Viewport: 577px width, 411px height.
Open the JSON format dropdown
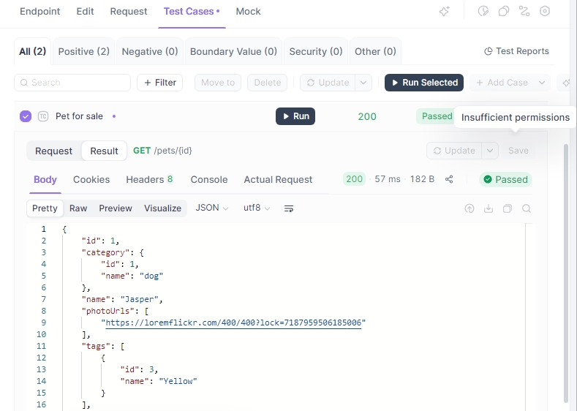click(x=212, y=208)
